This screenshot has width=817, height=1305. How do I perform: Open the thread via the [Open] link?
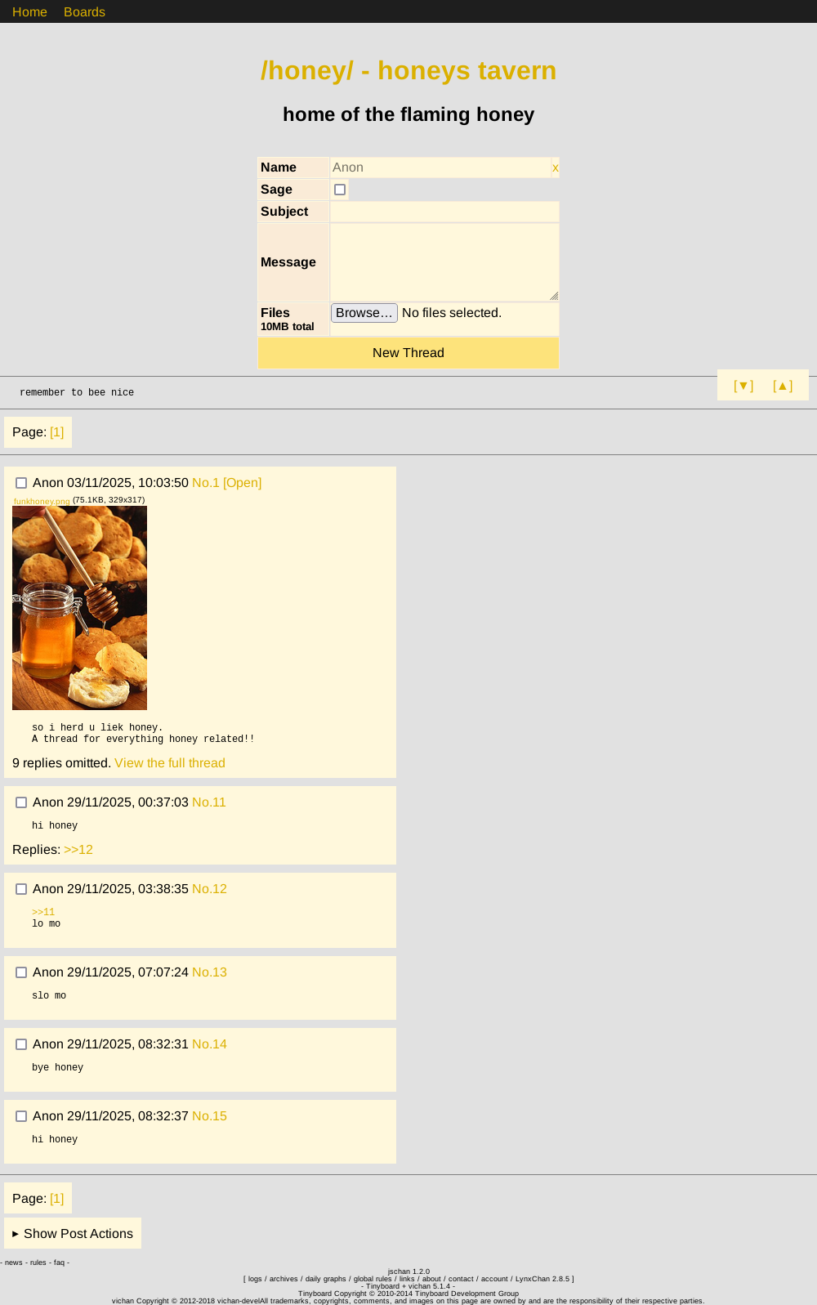click(x=242, y=483)
